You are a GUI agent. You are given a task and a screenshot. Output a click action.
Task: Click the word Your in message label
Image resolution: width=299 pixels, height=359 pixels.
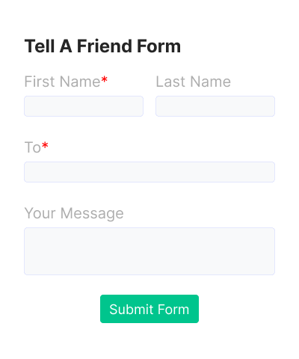tap(40, 213)
